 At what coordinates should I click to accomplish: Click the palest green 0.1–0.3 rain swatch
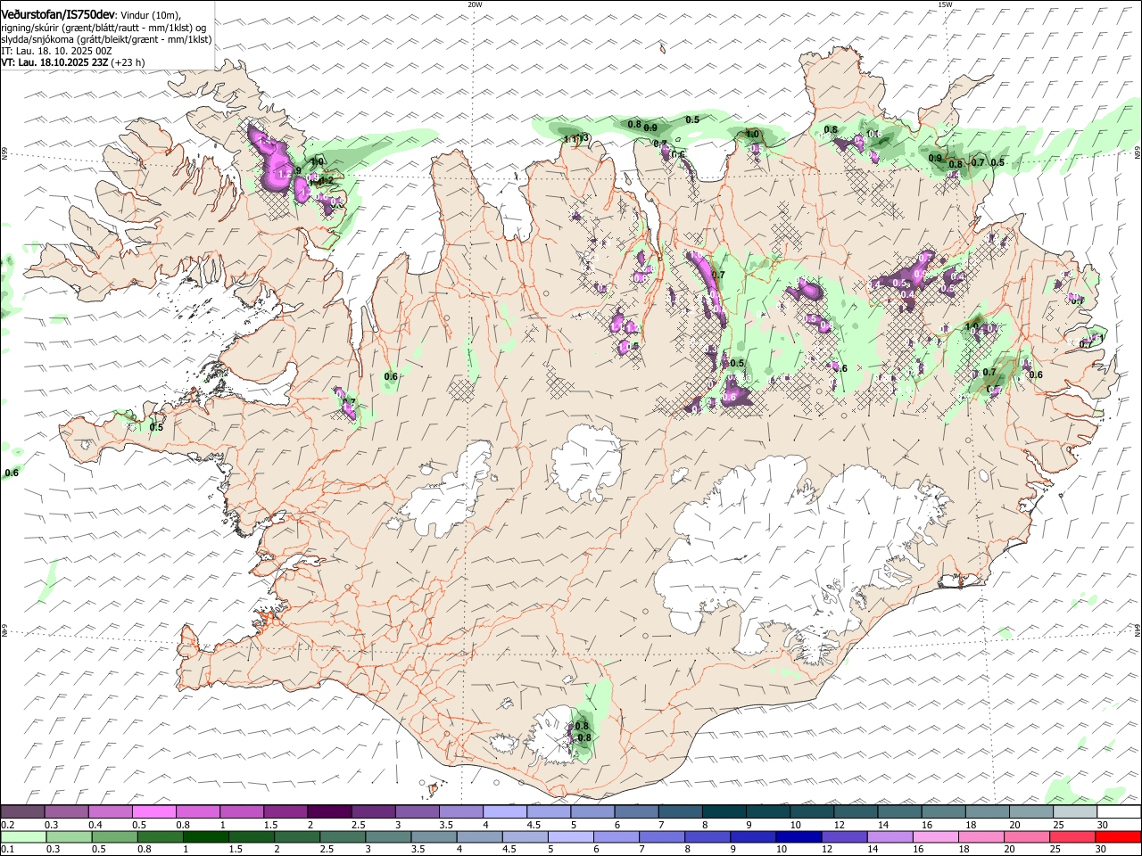pyautogui.click(x=25, y=836)
